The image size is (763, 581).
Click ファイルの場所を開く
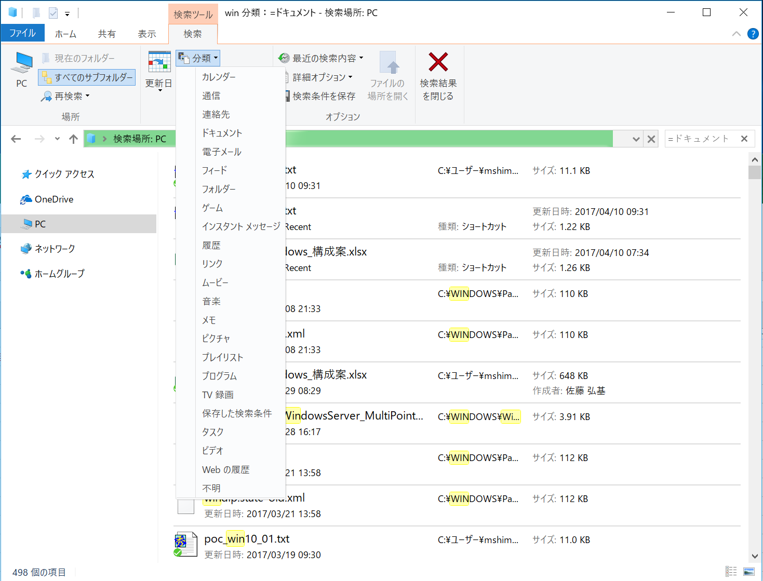click(388, 76)
